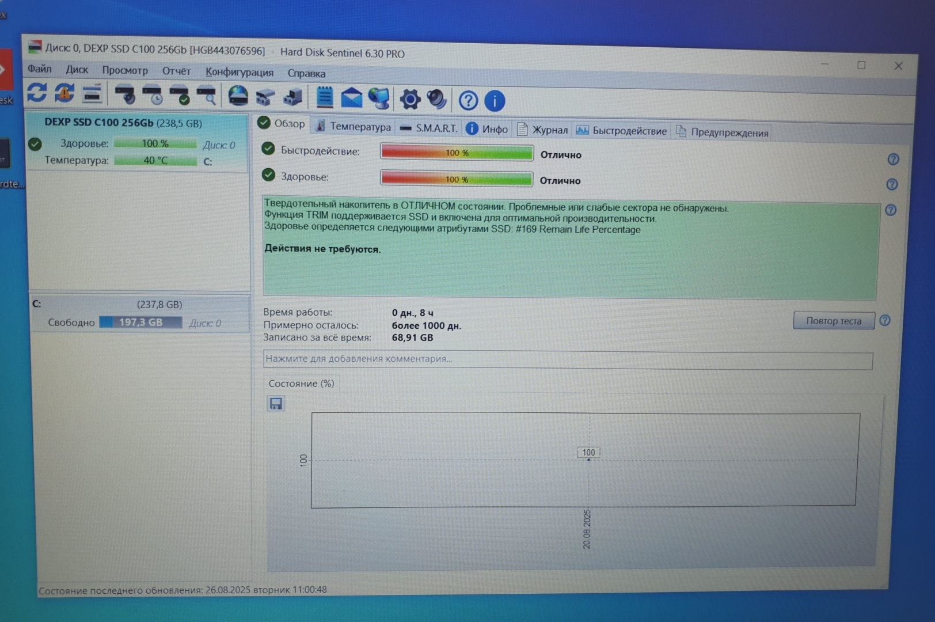Click the speaker sound icon in toolbar
Image resolution: width=935 pixels, height=622 pixels.
coord(437,100)
